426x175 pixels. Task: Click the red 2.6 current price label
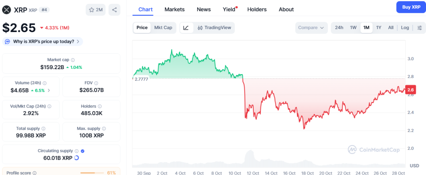pyautogui.click(x=410, y=90)
